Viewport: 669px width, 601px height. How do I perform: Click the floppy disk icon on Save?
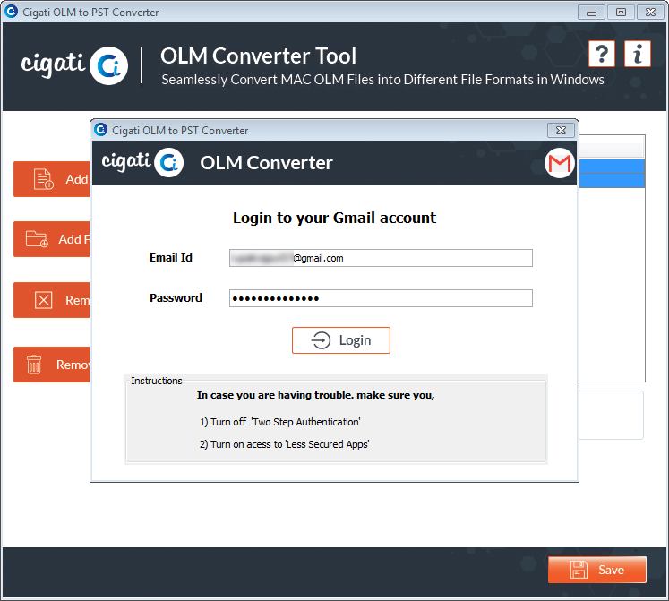click(x=579, y=570)
